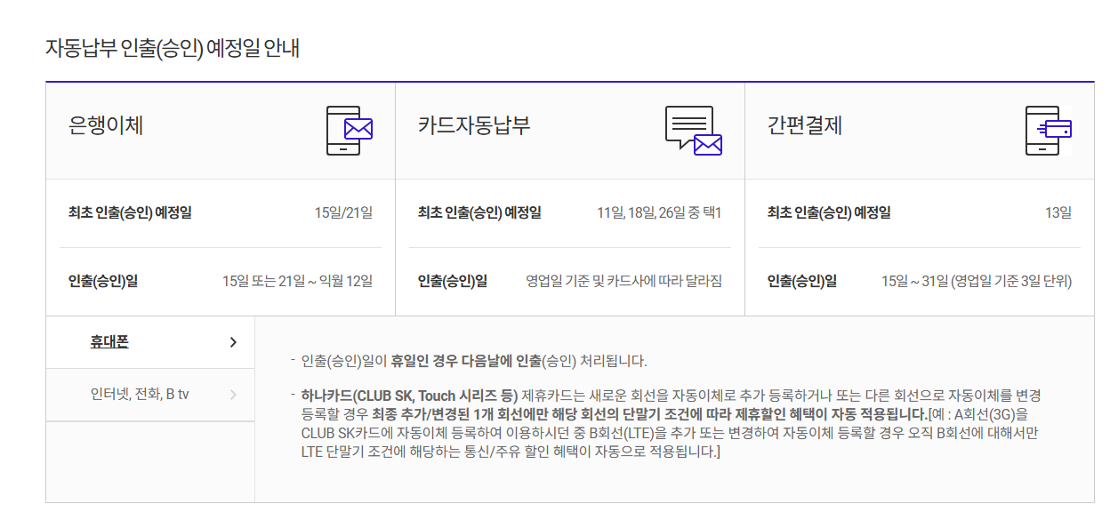Click the 간편결제 card title
The width and height of the screenshot is (1118, 512).
pos(805,125)
